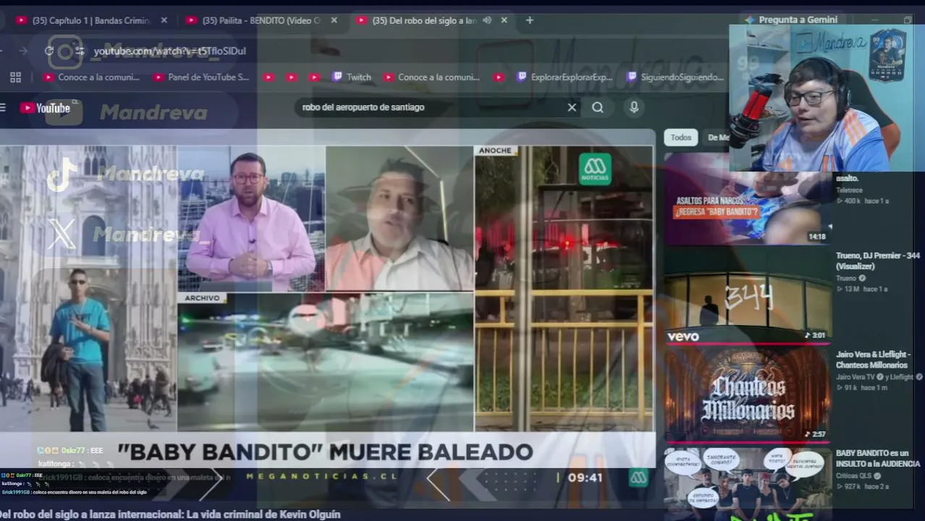
Task: Click the 400 k hace 1 a view count
Action: [x=862, y=201]
